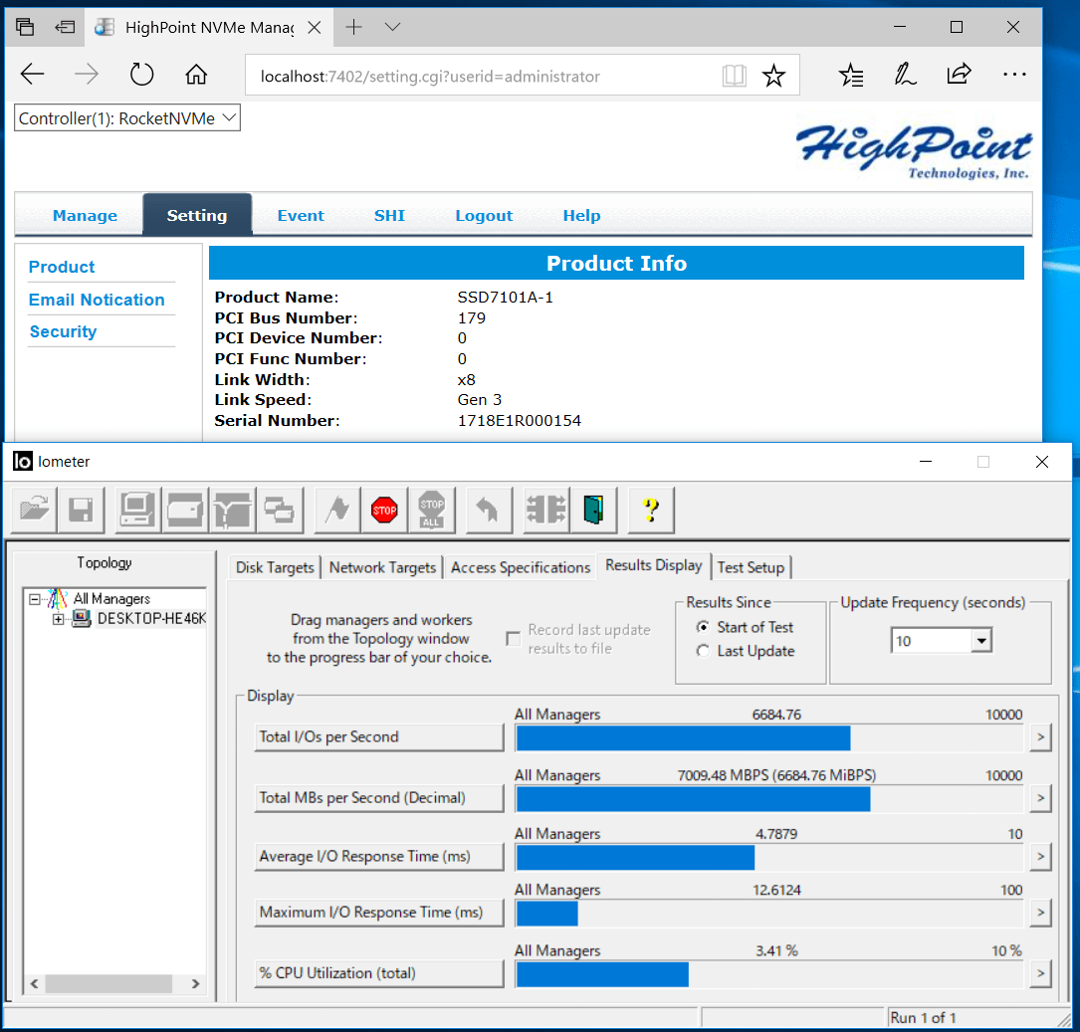1080x1032 pixels.
Task: Open arrow menu for Maximum Response row
Action: click(x=1040, y=913)
